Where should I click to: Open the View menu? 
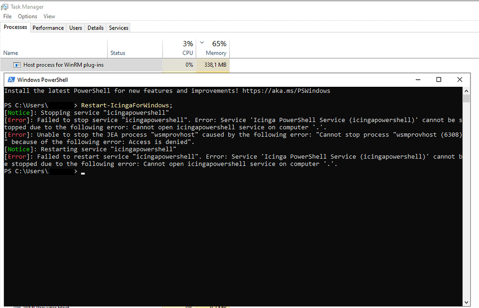(49, 16)
